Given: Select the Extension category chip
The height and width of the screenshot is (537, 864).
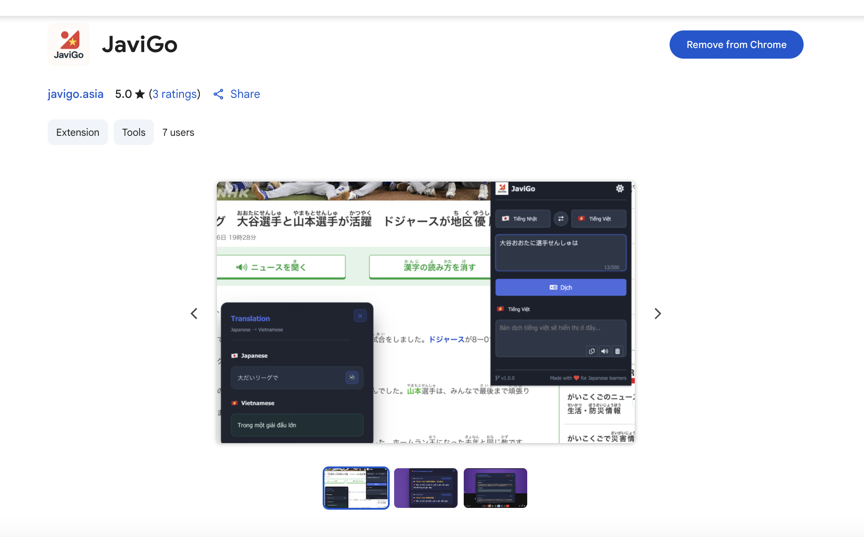Looking at the screenshot, I should click(78, 132).
